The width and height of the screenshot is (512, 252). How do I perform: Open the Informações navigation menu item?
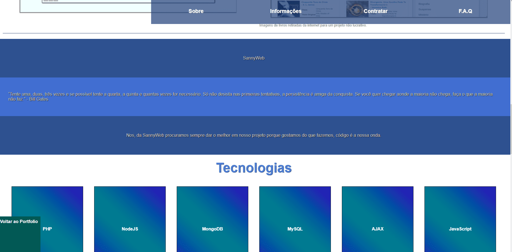(x=285, y=11)
